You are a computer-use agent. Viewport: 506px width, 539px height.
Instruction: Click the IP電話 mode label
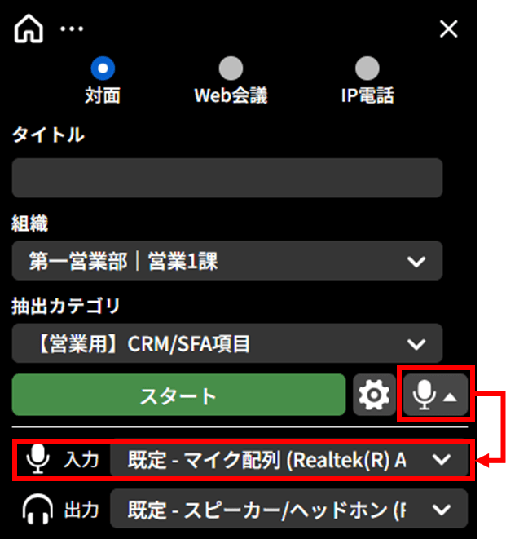(367, 95)
